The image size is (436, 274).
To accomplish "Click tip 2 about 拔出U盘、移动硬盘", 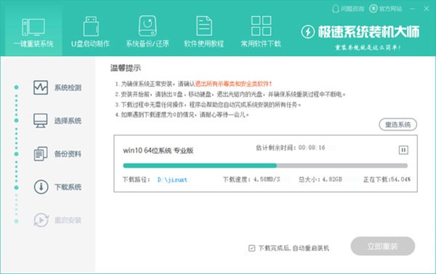I will 230,94.
